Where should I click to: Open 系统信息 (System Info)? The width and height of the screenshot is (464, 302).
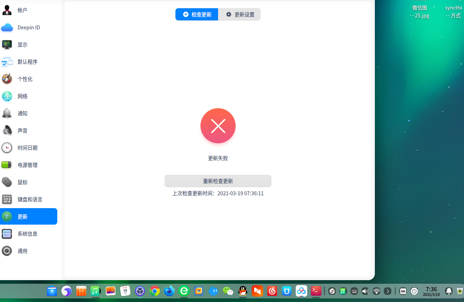(x=29, y=234)
